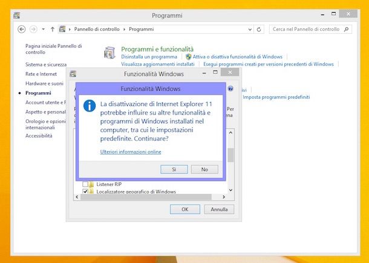
Task: Click the vertical scrollbar thumb in feature list
Action: (x=230, y=155)
